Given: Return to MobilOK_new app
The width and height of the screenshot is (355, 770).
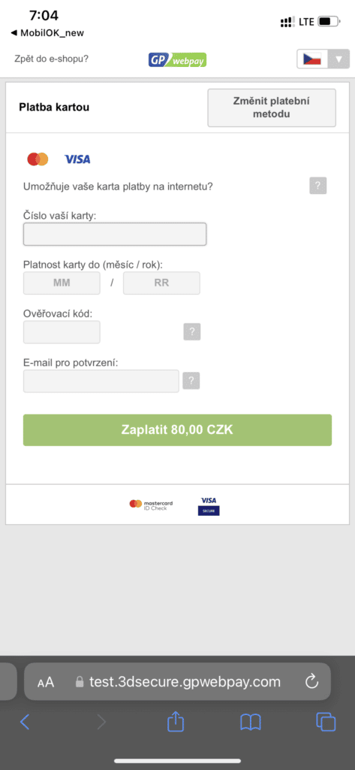Looking at the screenshot, I should (47, 33).
